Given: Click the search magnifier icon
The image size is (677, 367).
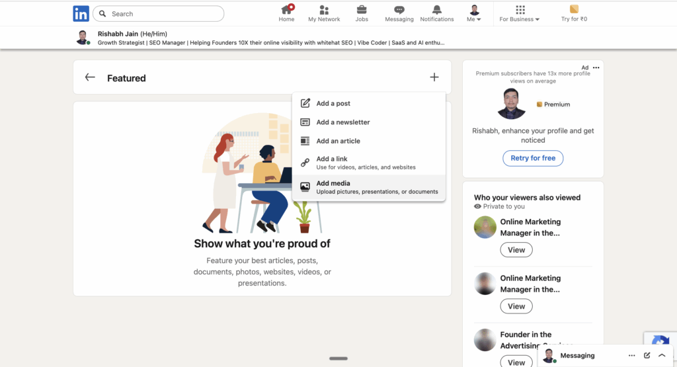Looking at the screenshot, I should (102, 14).
